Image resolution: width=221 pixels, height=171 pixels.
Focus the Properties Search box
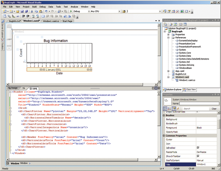click(196, 109)
